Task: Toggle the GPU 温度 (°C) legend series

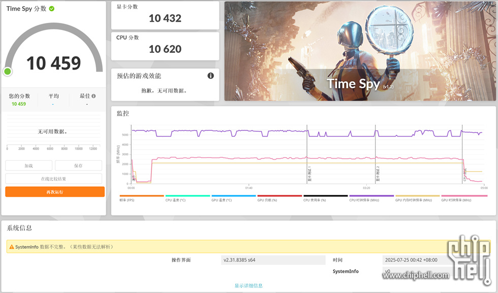Action: coord(234,198)
